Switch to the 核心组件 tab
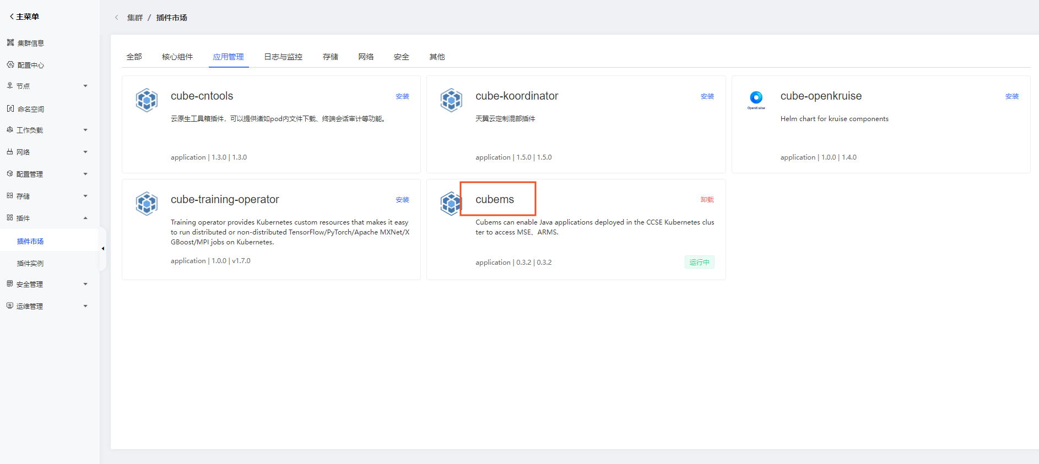The image size is (1039, 464). (x=177, y=57)
